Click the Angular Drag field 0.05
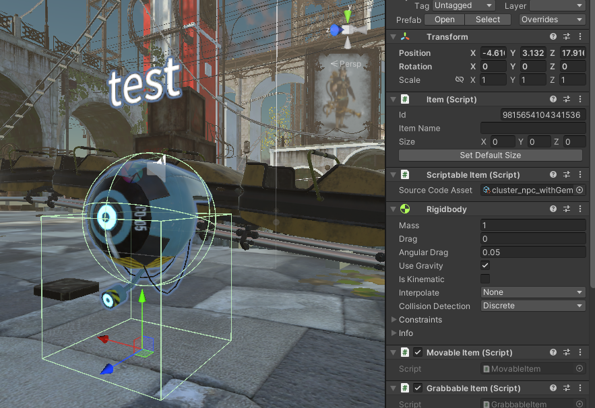Viewport: 595px width, 408px height. 533,252
